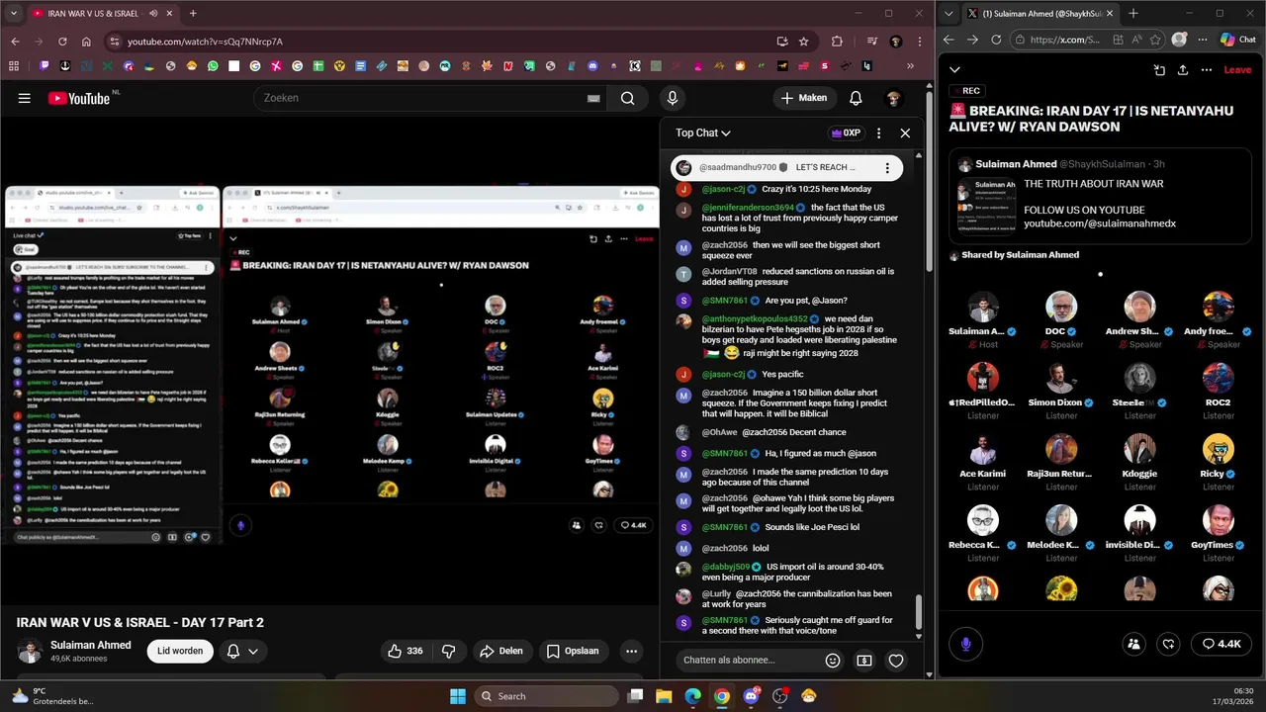Open Chrome extensions puzzle icon

pyautogui.click(x=837, y=42)
